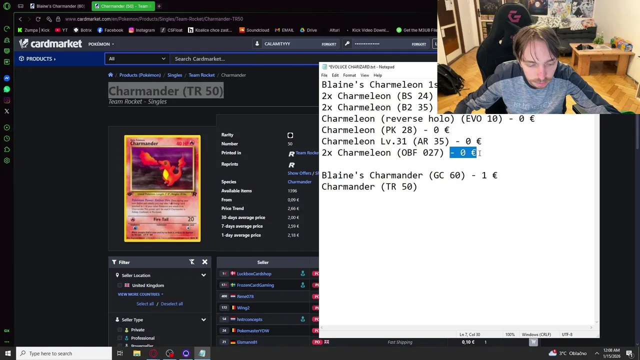The width and height of the screenshot is (640, 360).
Task: Click Rarity symbol for Charmander
Action: tap(290, 135)
